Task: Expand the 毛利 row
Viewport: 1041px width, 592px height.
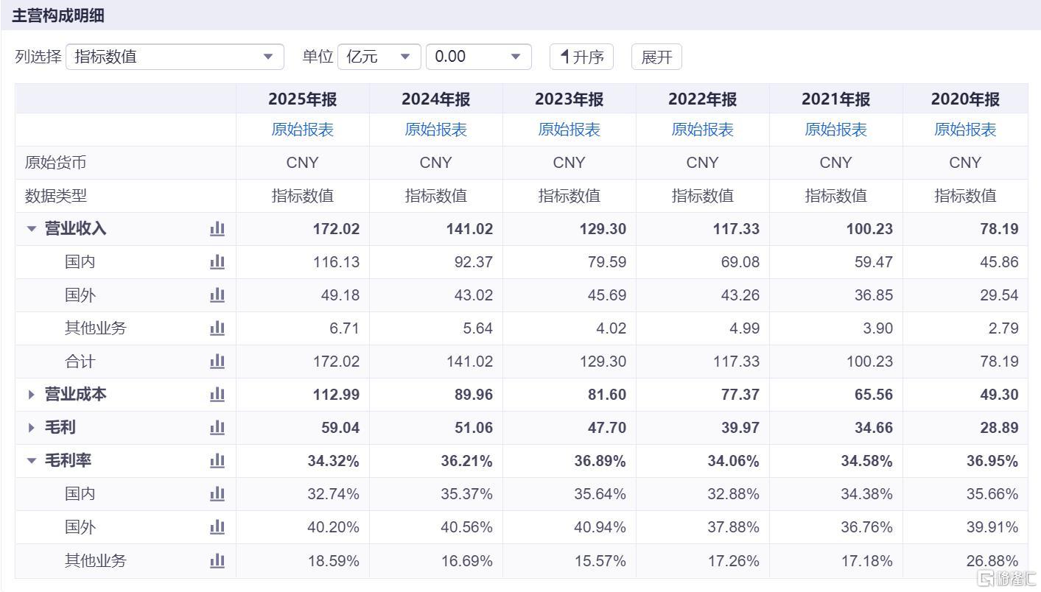Action: [x=32, y=428]
